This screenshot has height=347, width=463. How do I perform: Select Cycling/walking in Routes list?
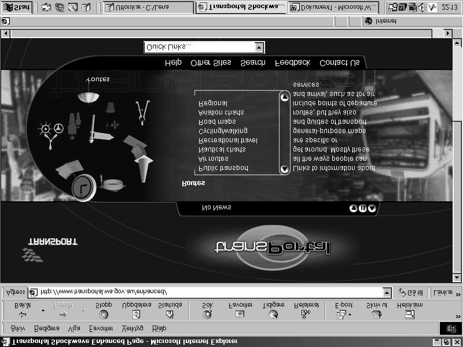coord(223,131)
